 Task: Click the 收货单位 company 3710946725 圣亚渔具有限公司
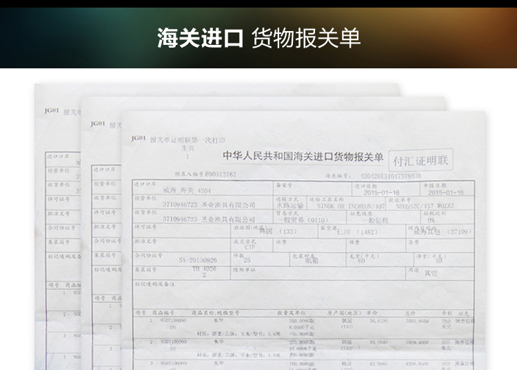pos(209,219)
